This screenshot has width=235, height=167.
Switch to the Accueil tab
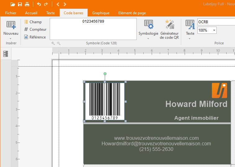coord(31,13)
